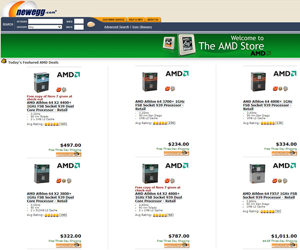Click the $4.69 Three Day Shipping text

[x=279, y=241]
